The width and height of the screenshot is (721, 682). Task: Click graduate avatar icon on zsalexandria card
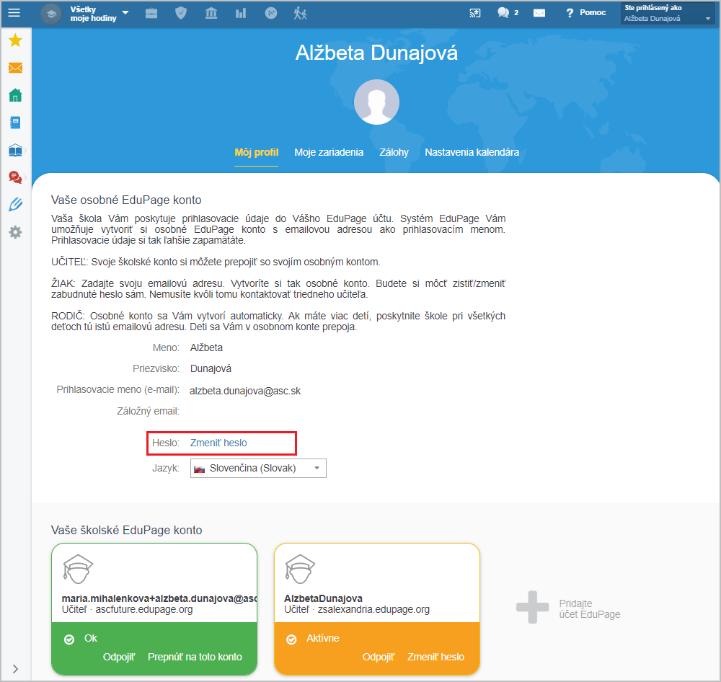tap(300, 570)
